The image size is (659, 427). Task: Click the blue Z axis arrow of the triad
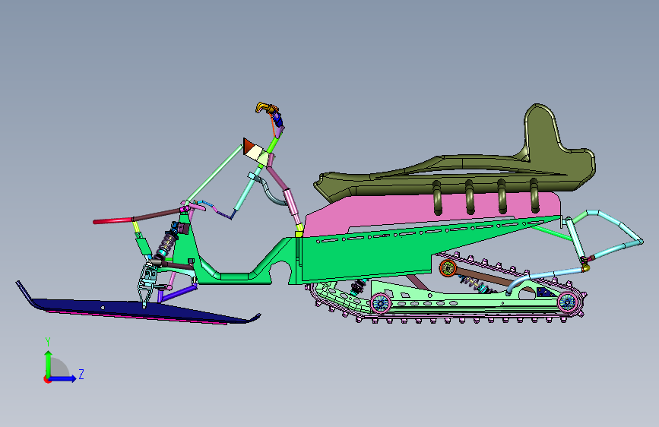pos(63,378)
